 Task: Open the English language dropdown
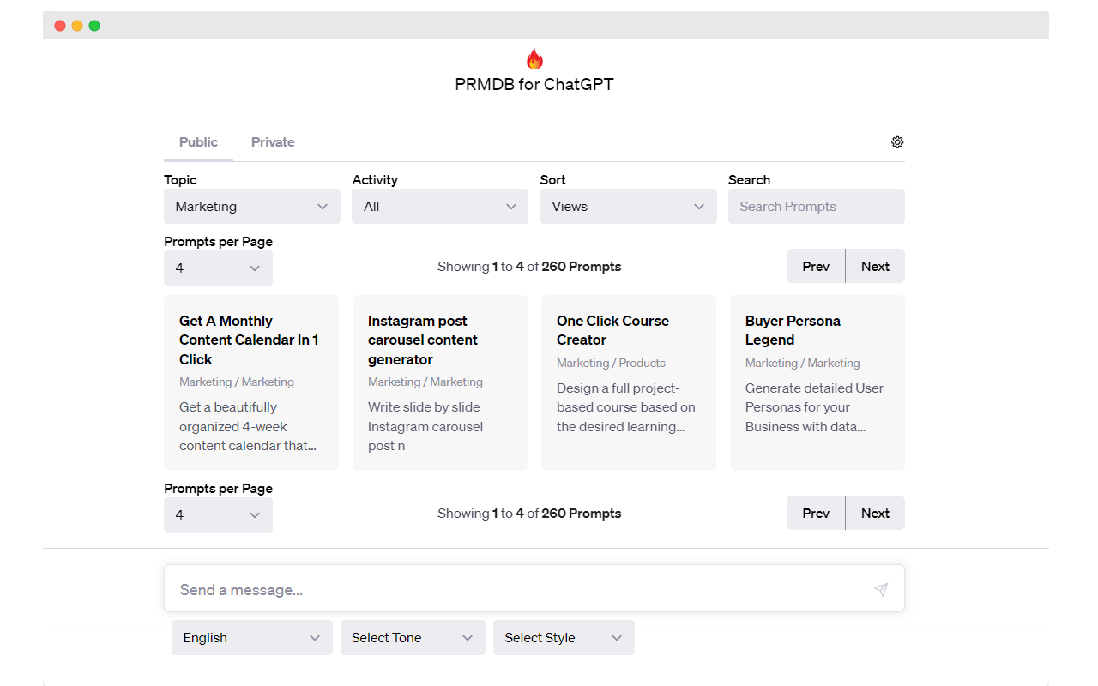pyautogui.click(x=251, y=638)
